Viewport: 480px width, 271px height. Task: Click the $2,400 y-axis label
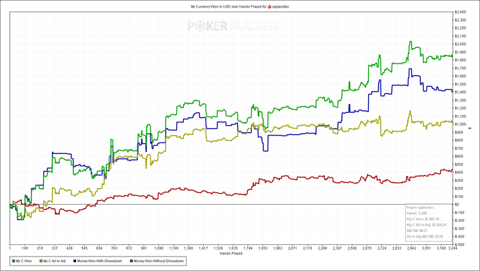(460, 12)
